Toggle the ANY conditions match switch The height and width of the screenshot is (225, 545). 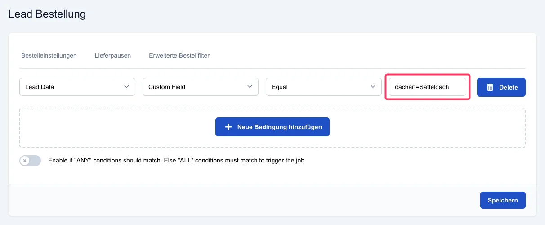(x=30, y=160)
